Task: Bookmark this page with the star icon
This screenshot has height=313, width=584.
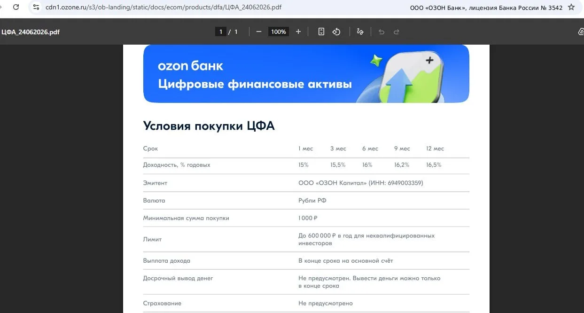Action: (x=571, y=8)
